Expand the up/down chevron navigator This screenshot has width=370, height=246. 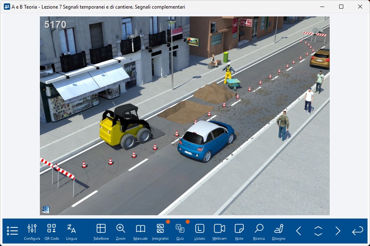[318, 231]
